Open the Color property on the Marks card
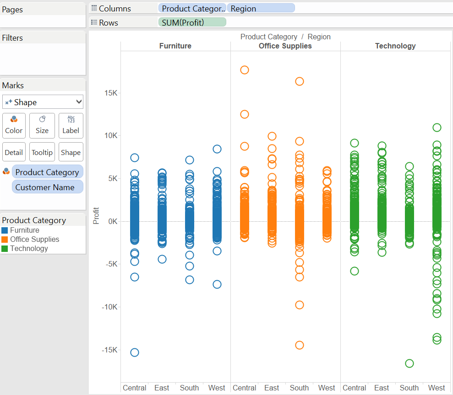453x395 pixels. point(14,125)
